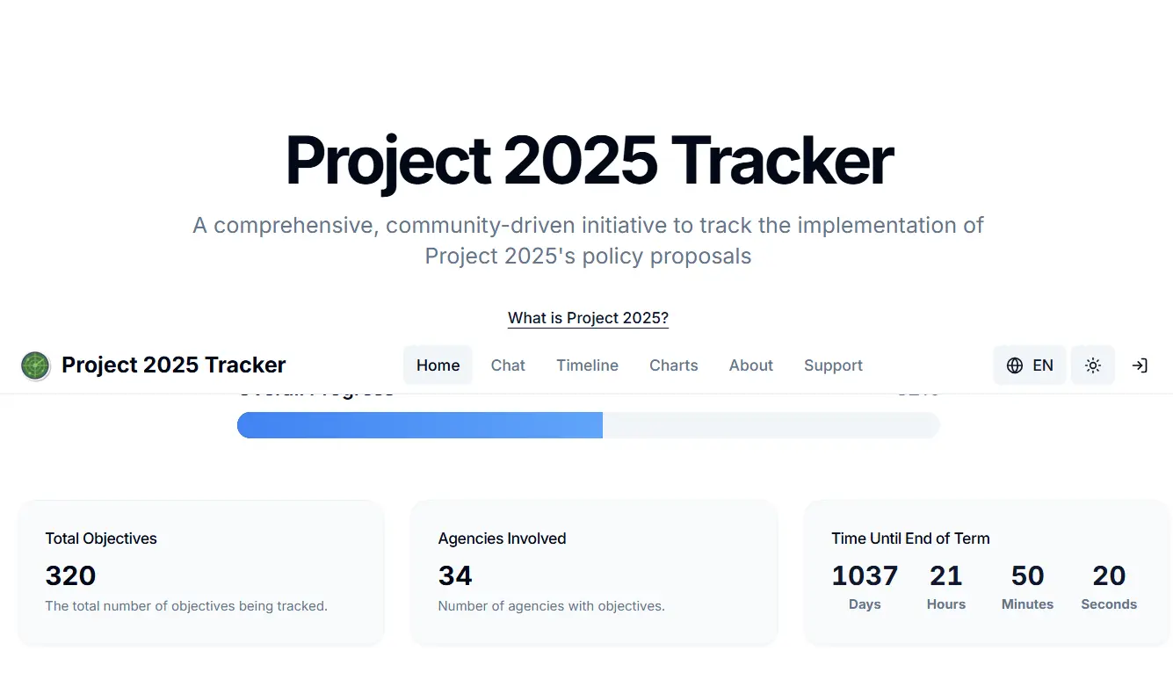The height and width of the screenshot is (694, 1173).
Task: Open the Charts section
Action: coord(674,365)
